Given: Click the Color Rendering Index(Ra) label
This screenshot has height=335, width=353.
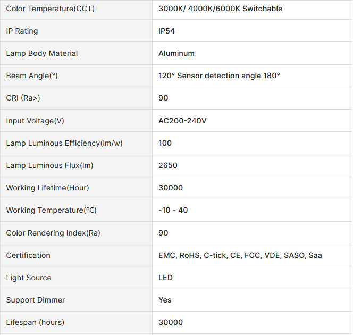Looking at the screenshot, I should click(x=53, y=233).
